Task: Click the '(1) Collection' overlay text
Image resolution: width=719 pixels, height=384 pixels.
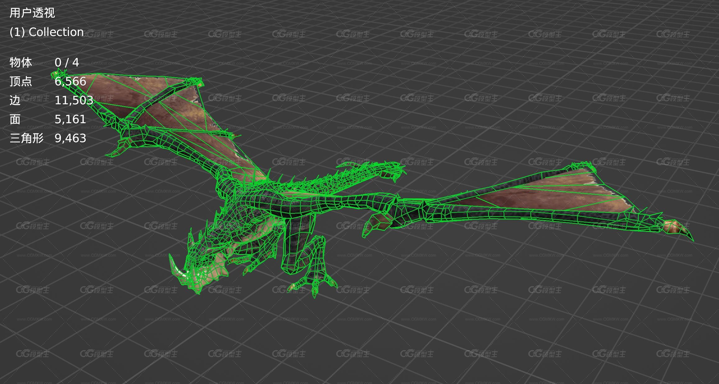Action: click(47, 32)
